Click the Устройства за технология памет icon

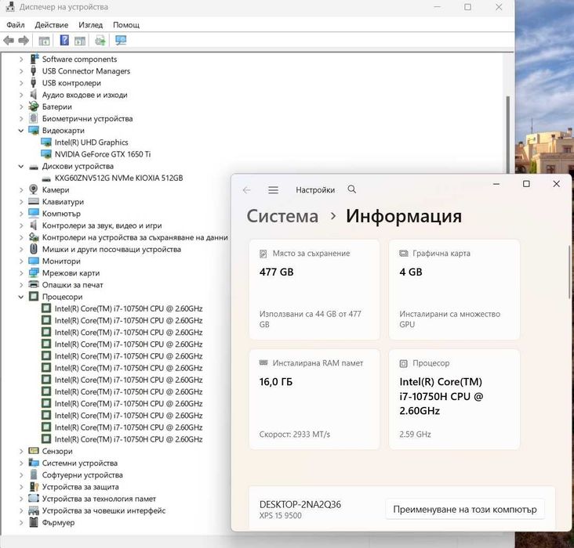tap(33, 498)
